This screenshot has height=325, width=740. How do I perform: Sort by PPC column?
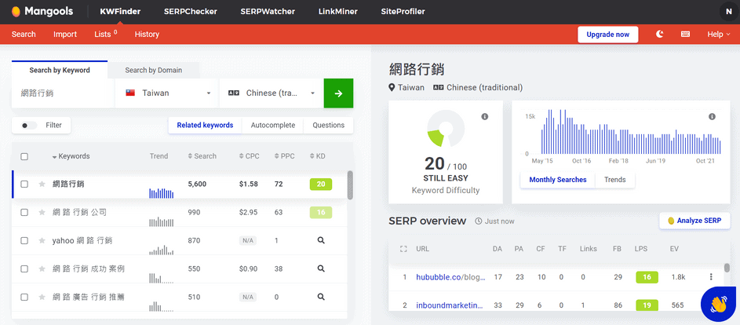[285, 156]
